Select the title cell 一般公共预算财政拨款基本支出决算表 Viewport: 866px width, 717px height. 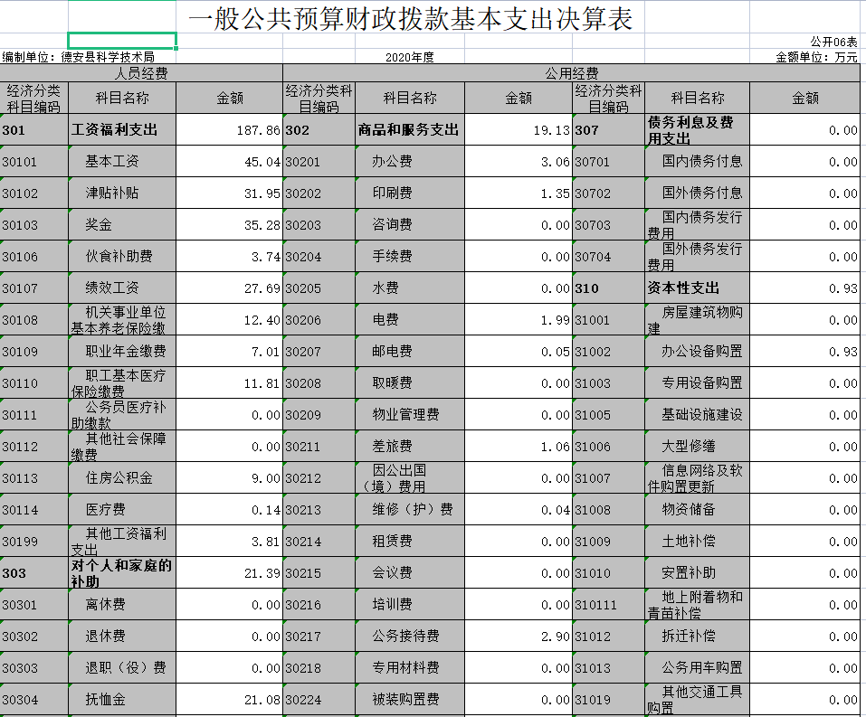(x=409, y=16)
